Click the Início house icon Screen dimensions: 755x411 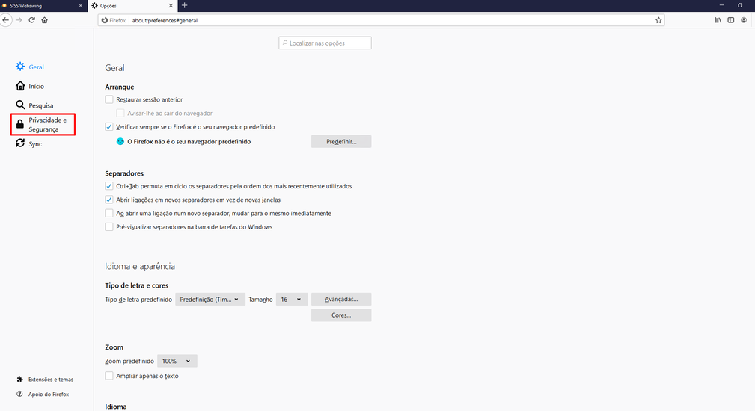(x=20, y=86)
